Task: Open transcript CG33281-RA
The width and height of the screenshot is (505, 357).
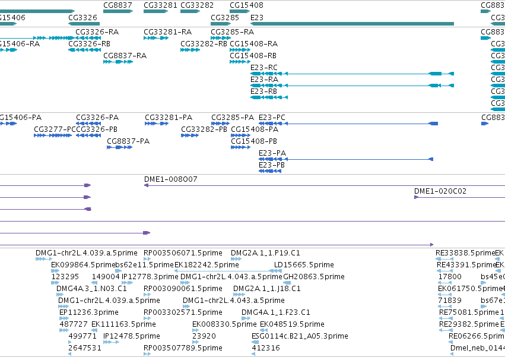Action: pyautogui.click(x=156, y=38)
